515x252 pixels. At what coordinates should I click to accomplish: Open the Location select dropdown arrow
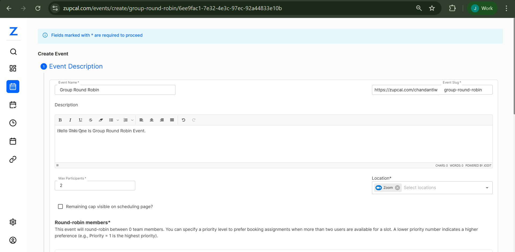click(487, 188)
